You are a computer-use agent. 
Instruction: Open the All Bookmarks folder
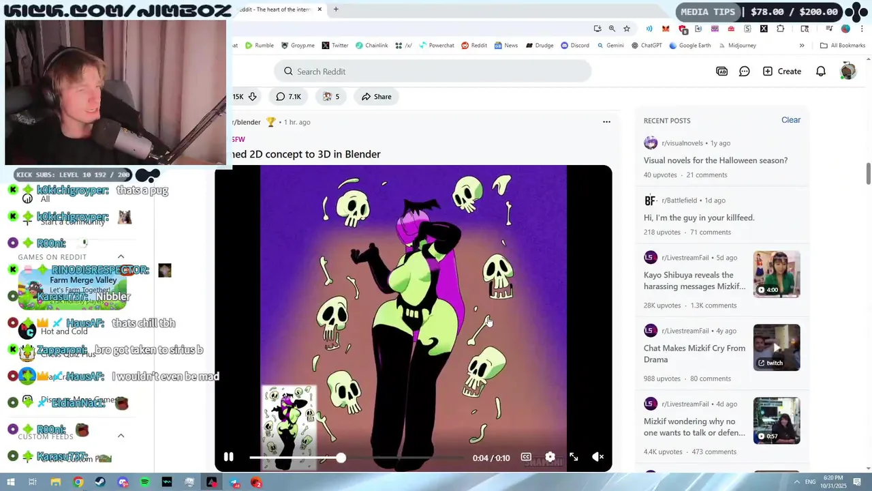(843, 46)
